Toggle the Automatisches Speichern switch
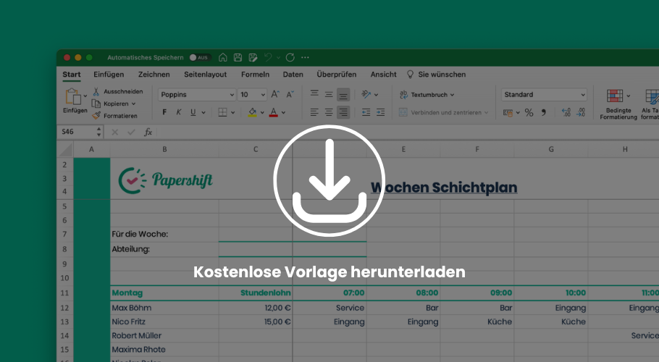The height and width of the screenshot is (362, 659). tap(199, 57)
